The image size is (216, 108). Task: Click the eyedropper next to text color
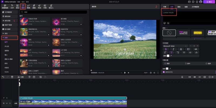[x=171, y=56]
